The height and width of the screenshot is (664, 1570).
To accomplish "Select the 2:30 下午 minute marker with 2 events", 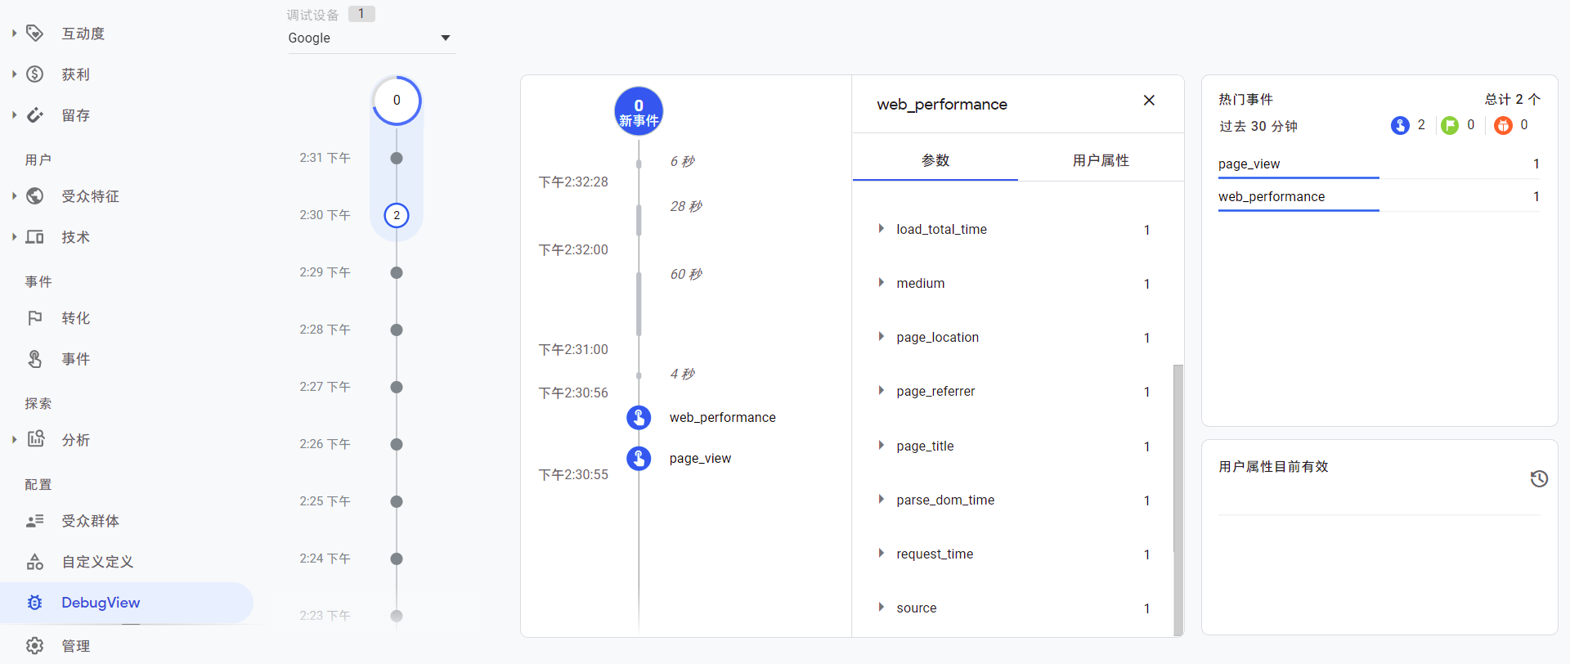I will 397,215.
